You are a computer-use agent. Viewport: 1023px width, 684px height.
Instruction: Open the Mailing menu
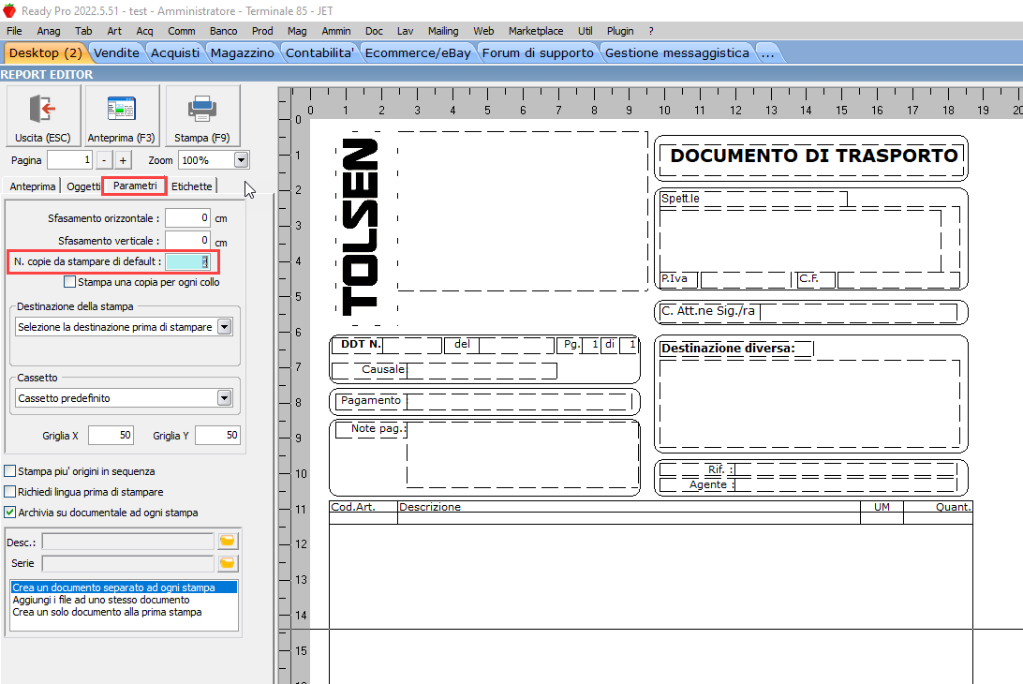coord(443,31)
